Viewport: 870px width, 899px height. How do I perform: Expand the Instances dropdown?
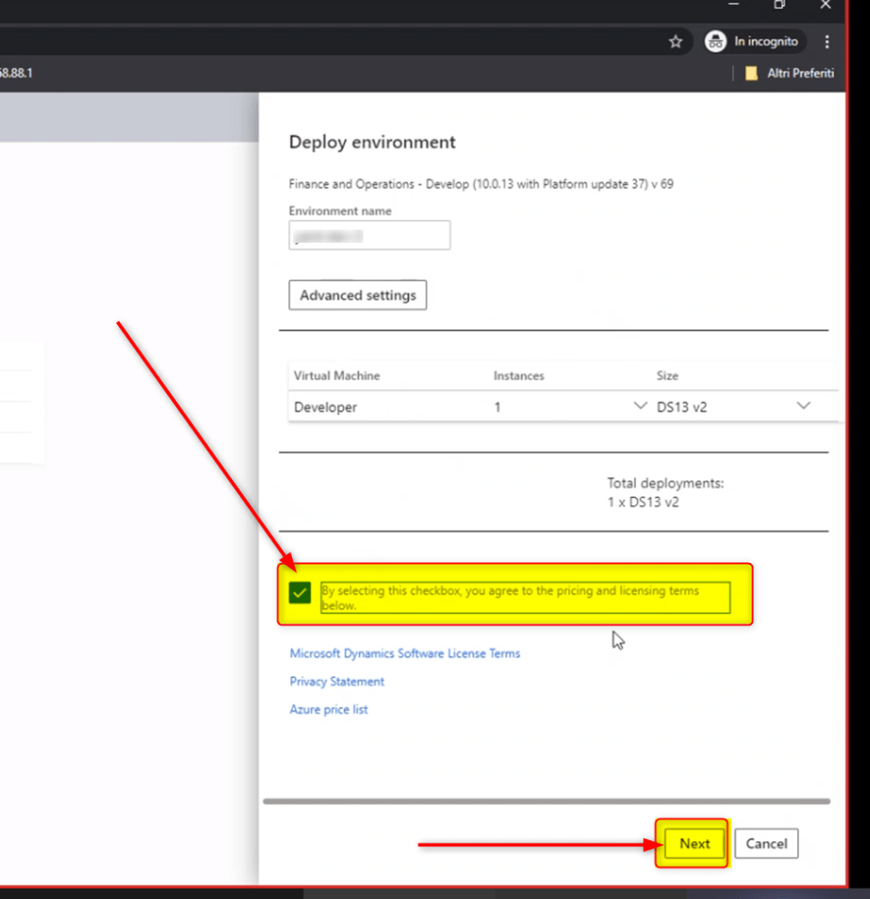click(640, 406)
